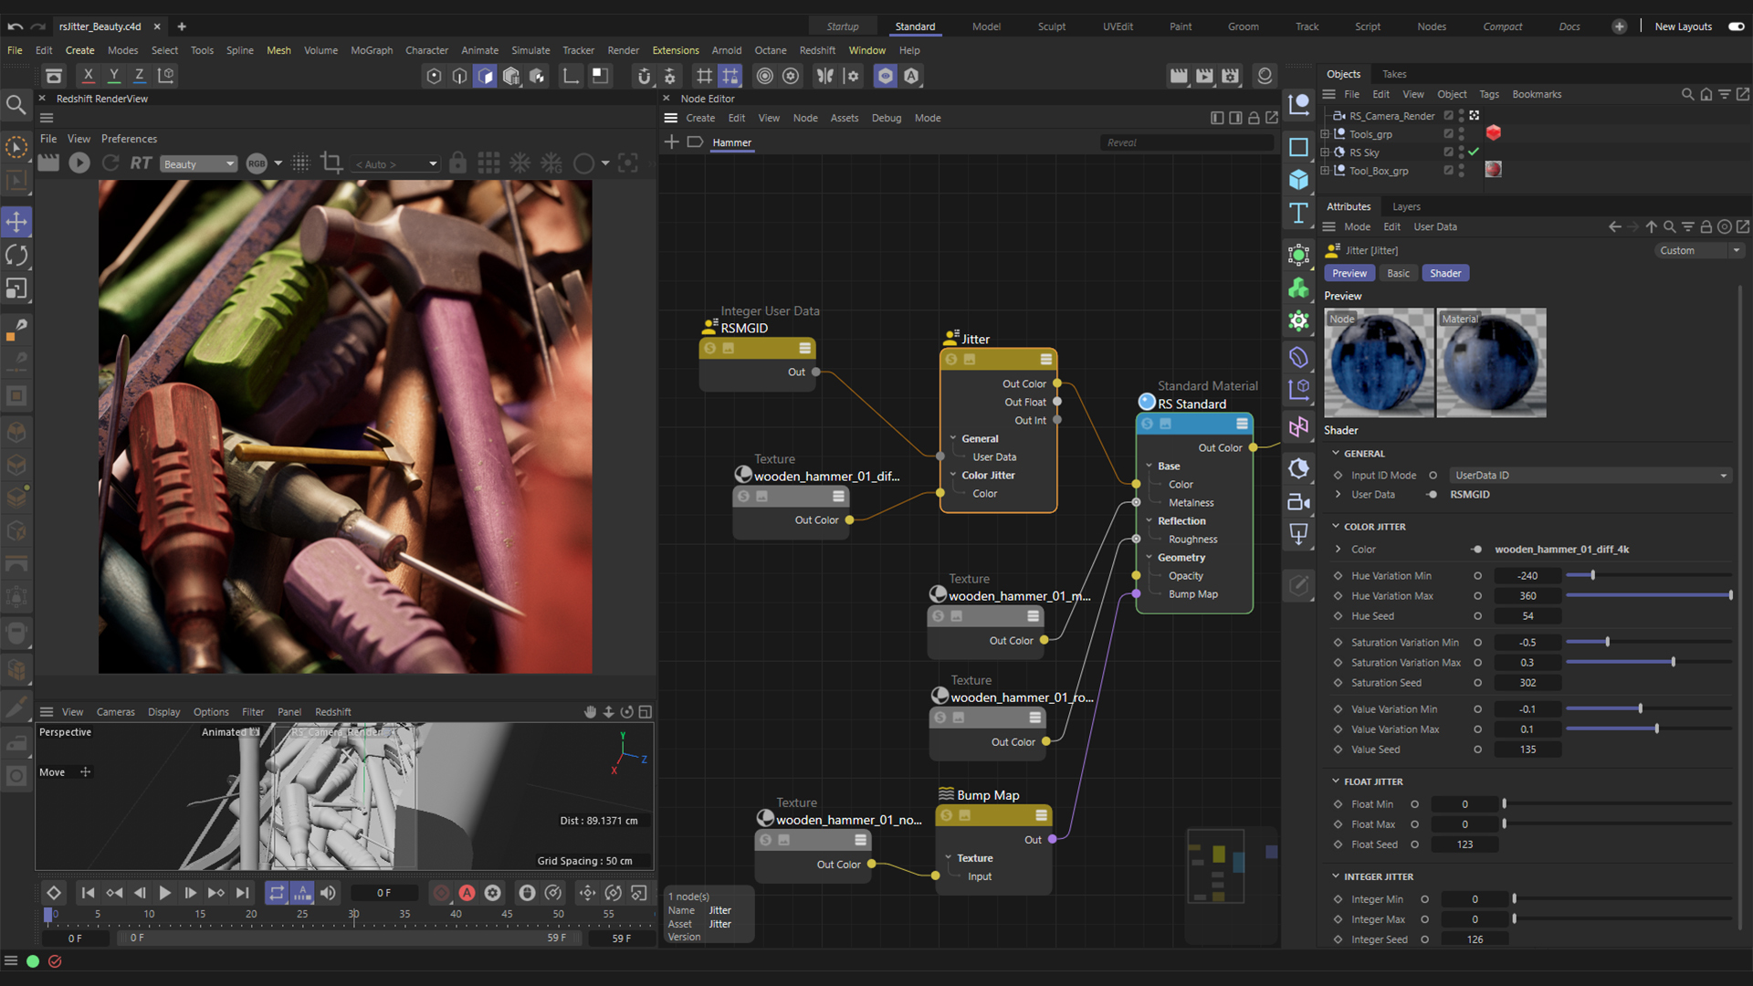1753x986 pixels.
Task: Click the lock icon in RenderView toolbar
Action: (x=457, y=163)
